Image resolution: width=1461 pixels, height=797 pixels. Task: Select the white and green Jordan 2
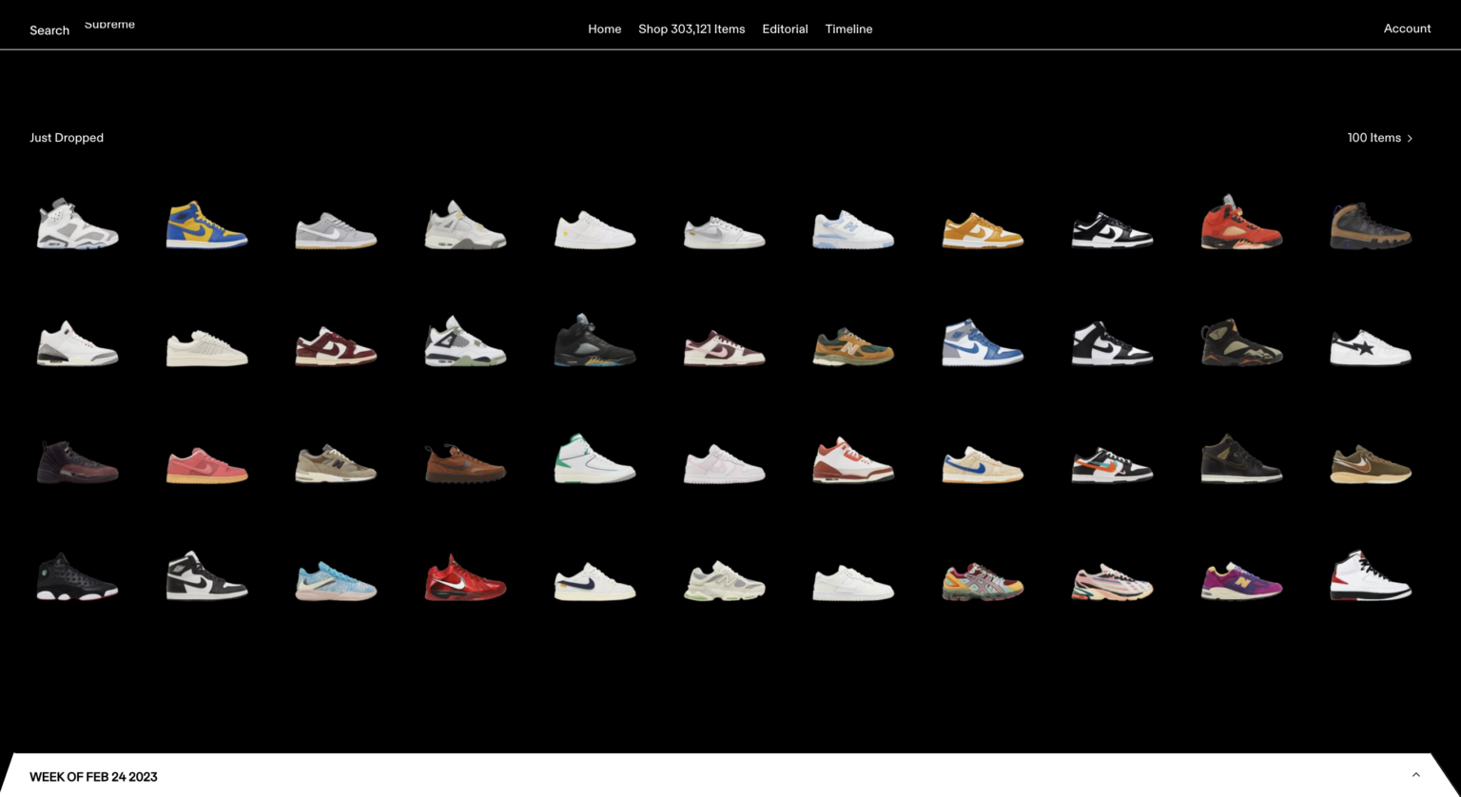pos(594,459)
